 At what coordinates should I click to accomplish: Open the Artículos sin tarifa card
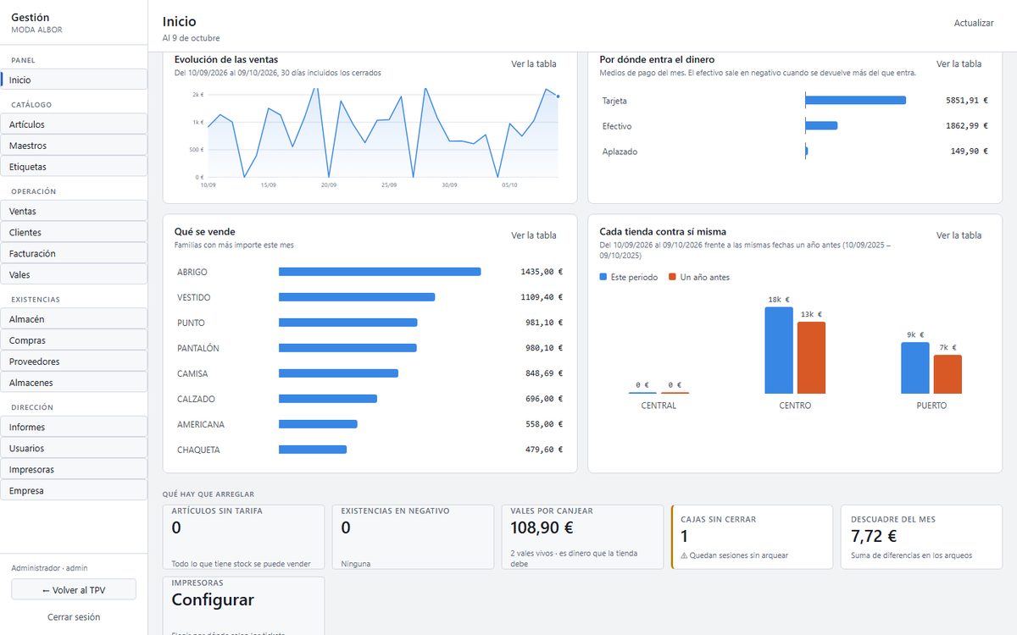click(243, 537)
